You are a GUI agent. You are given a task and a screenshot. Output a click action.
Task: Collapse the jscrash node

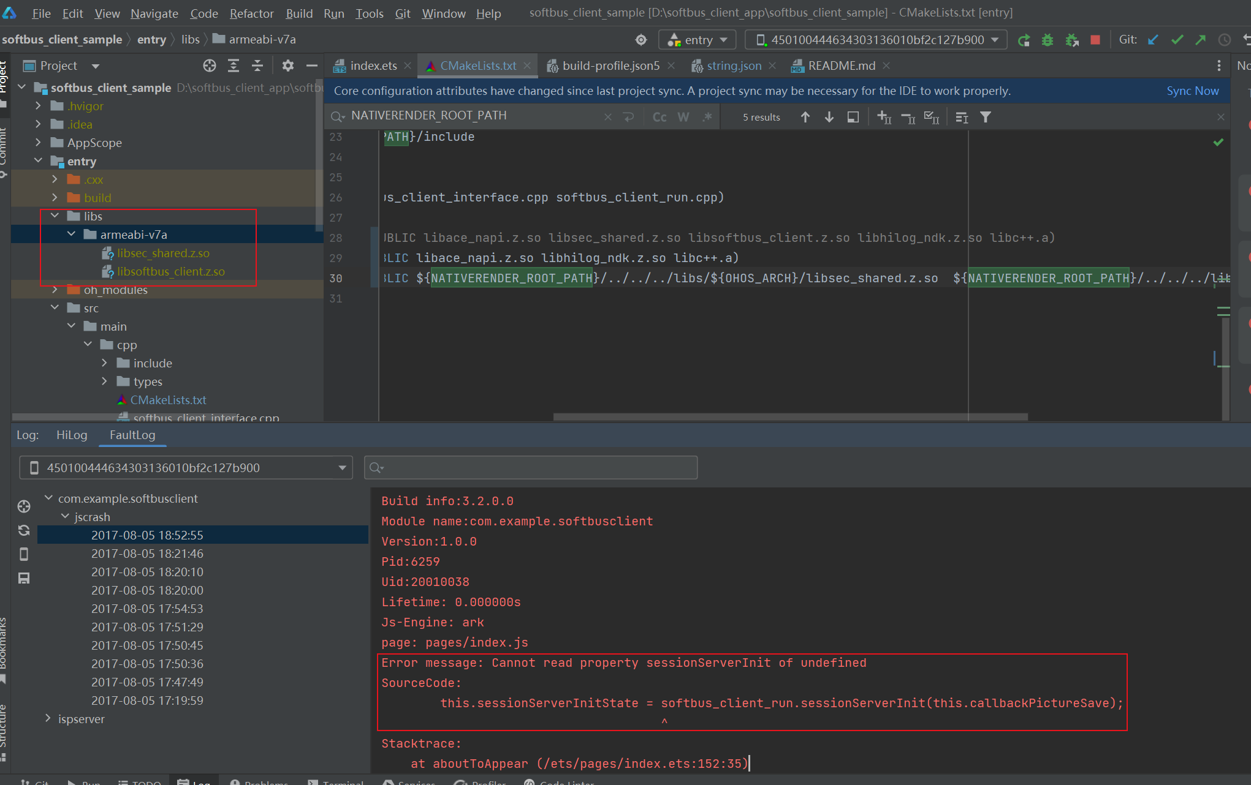(65, 517)
